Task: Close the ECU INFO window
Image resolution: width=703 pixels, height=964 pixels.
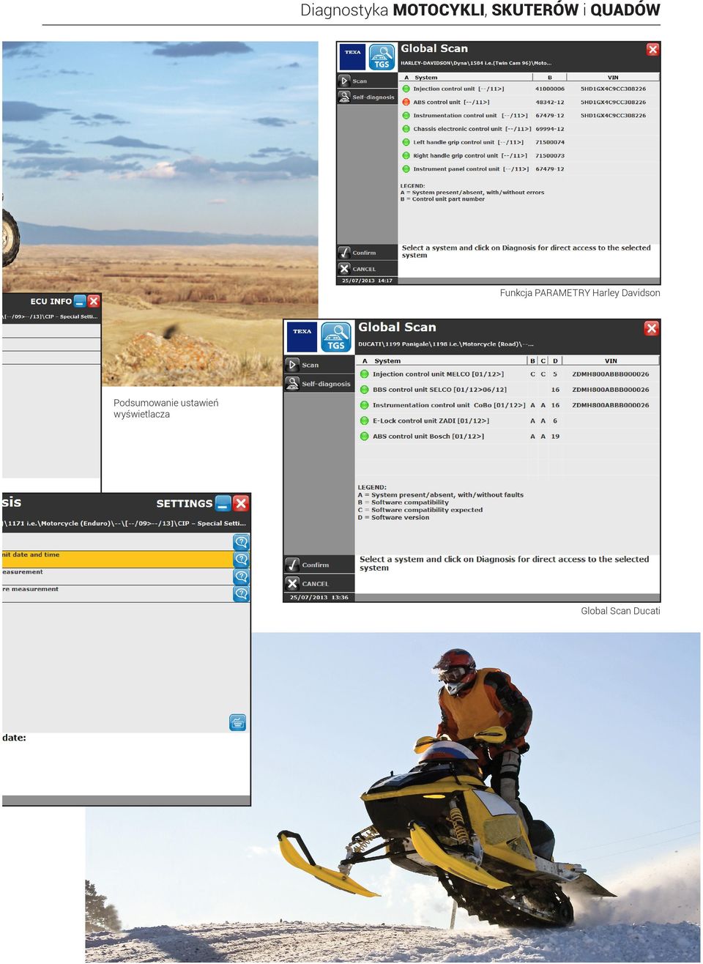Action: click(x=93, y=301)
